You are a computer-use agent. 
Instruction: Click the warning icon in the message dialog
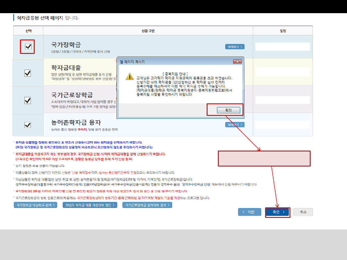pyautogui.click(x=129, y=76)
